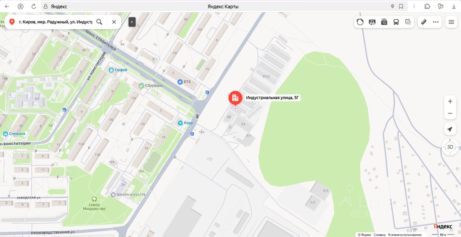Expand the collapsed side panel arrow
The height and width of the screenshot is (237, 461).
coord(132,22)
